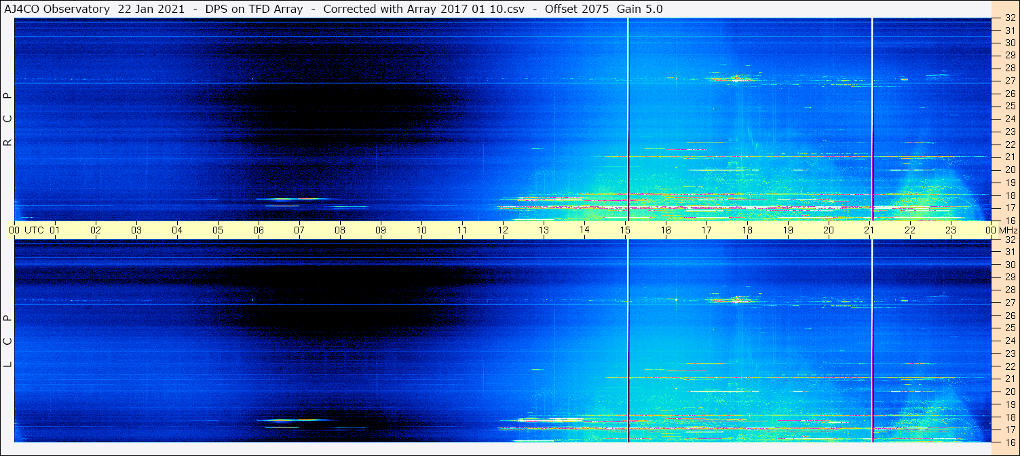The image size is (1020, 456).
Task: Select the 23 hour tick label on time axis
Action: tap(951, 230)
